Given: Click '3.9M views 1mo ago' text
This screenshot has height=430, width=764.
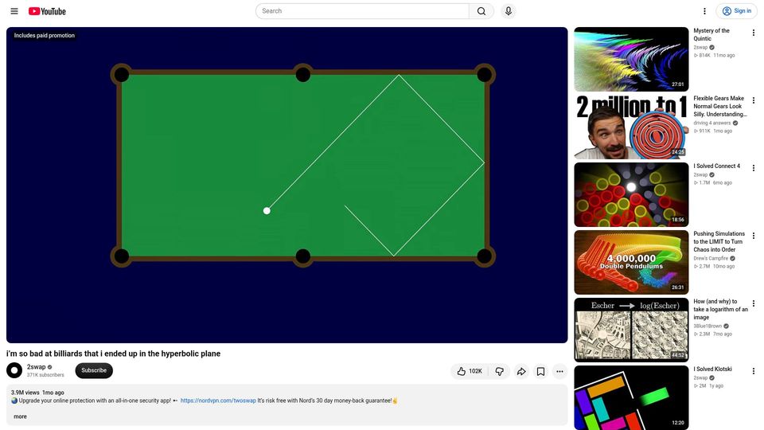Looking at the screenshot, I should (37, 393).
